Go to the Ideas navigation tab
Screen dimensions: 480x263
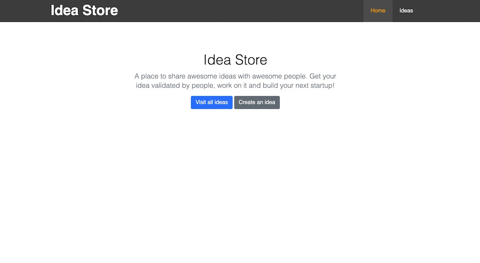point(406,11)
